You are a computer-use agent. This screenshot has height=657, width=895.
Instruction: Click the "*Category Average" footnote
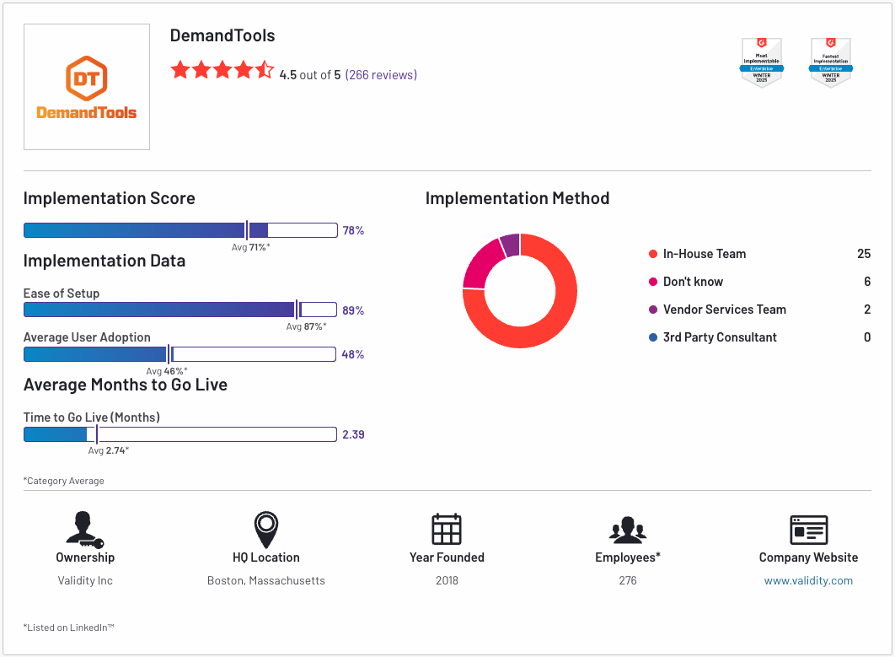(x=64, y=481)
